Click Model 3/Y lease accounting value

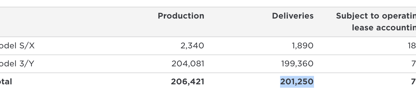pos(413,64)
